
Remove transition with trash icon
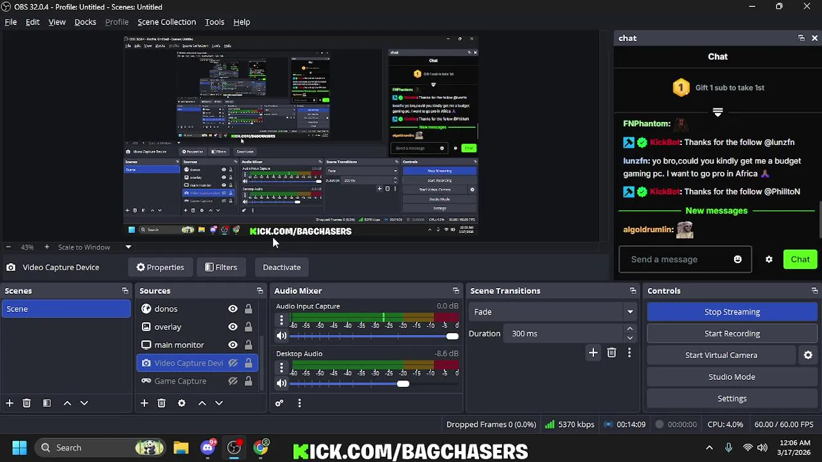611,353
